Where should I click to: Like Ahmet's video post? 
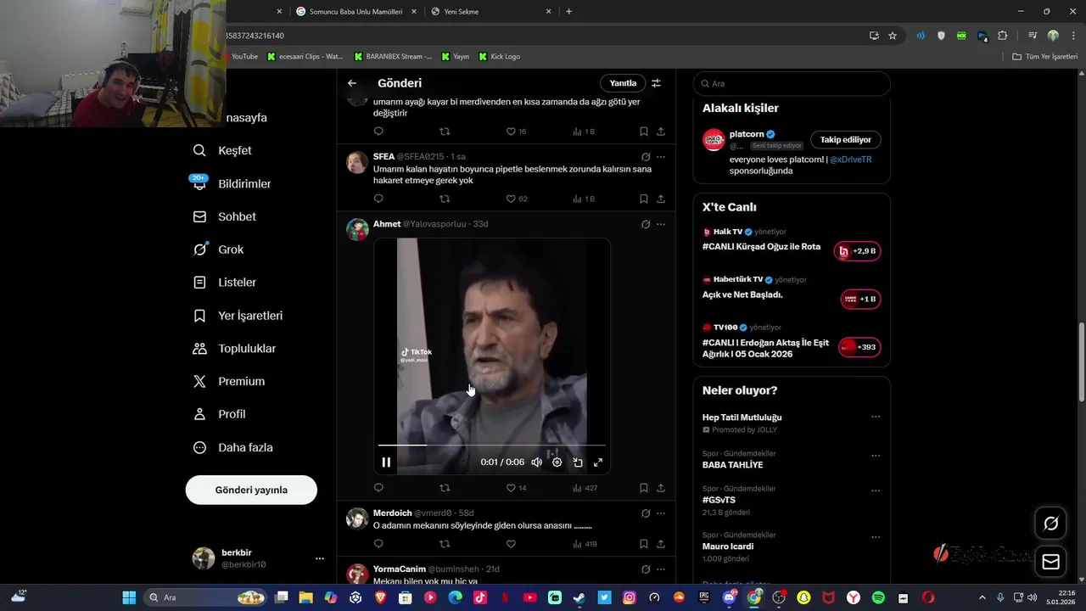tap(516, 488)
